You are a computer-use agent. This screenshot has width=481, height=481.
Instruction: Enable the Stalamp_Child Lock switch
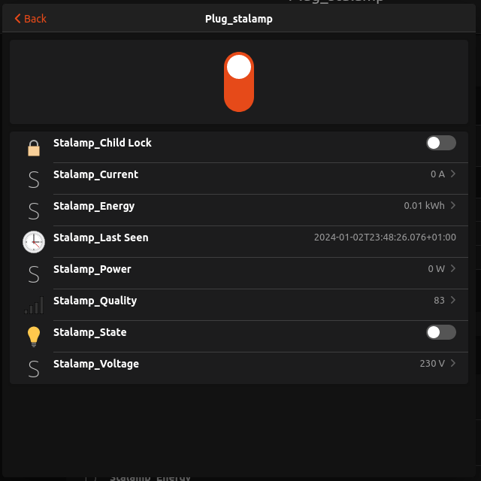[441, 143]
